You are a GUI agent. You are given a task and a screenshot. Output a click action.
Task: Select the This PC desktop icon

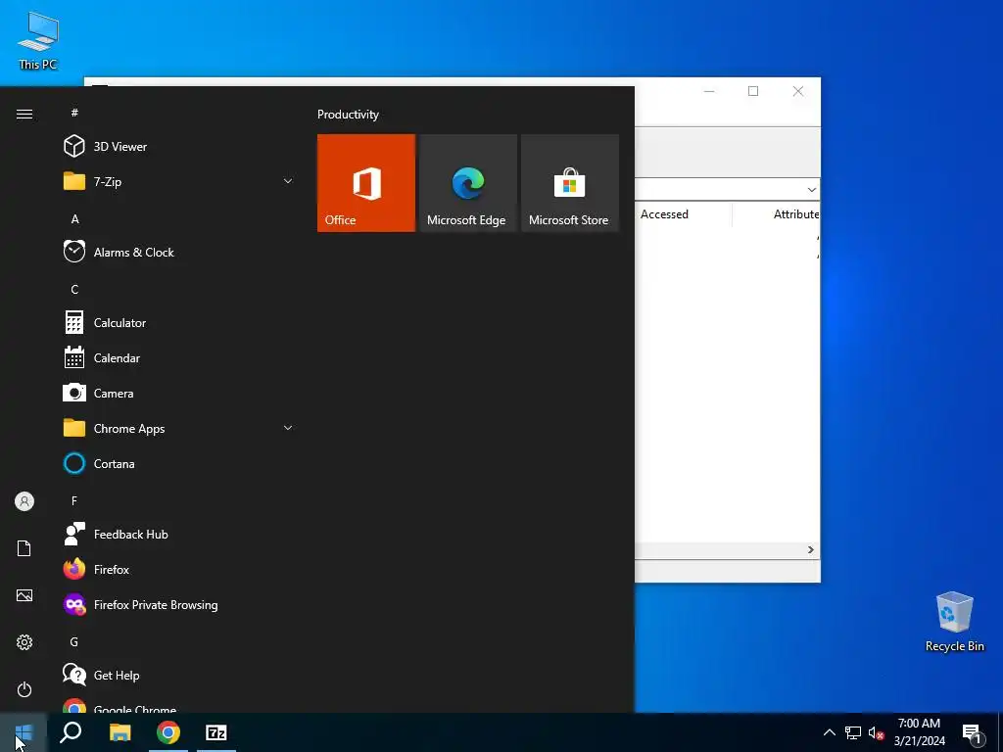38,40
